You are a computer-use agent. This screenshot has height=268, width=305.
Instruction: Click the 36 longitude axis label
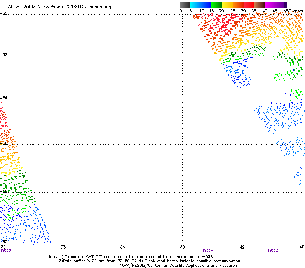pos(122,247)
